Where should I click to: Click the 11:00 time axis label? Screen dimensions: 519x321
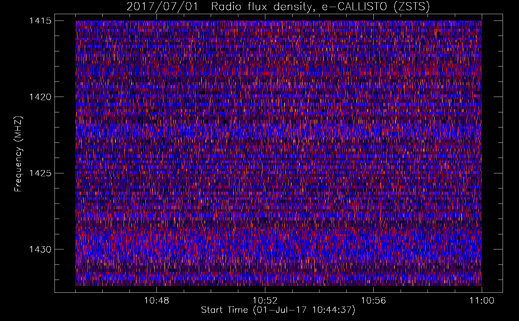coord(482,301)
